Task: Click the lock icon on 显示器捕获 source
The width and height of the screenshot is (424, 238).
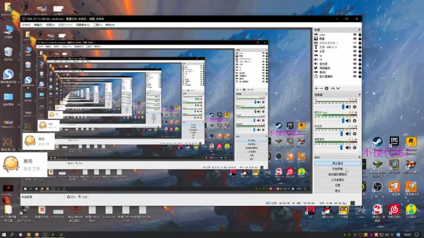Action: tap(360, 76)
